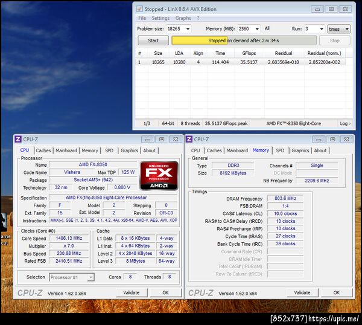Viewport: 362px width, 325px height.
Task: Open the Graphs menu in LinX
Action: (183, 18)
